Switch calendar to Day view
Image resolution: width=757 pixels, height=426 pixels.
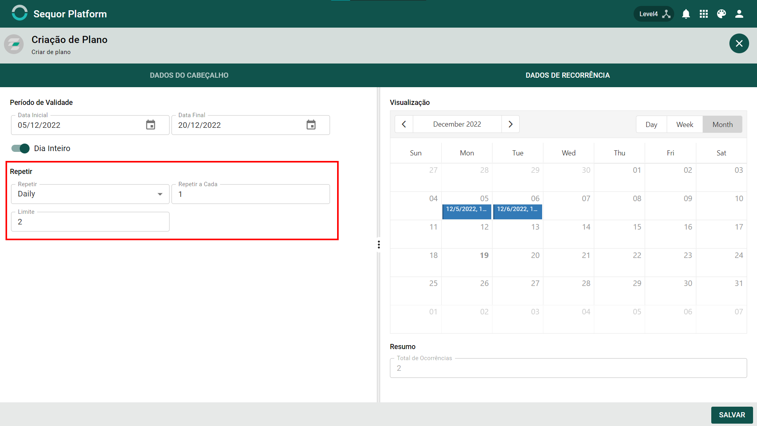(651, 125)
